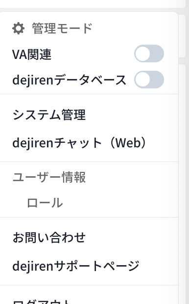Dismiss the menu via the right-edge background strip

point(184,174)
